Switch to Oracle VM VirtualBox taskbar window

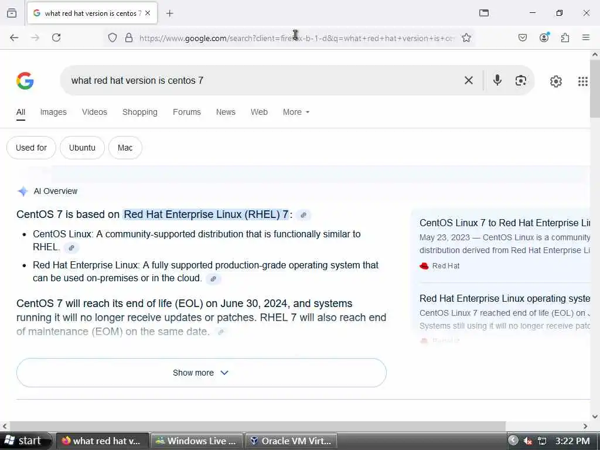291,441
